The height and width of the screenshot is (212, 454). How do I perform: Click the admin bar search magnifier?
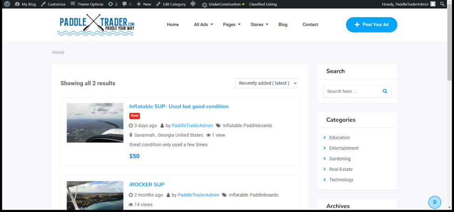442,4
